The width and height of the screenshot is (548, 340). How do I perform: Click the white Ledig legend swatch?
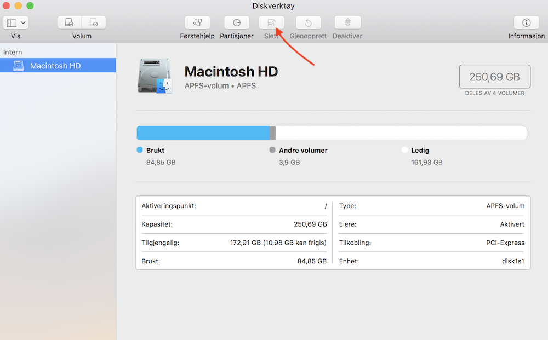[x=404, y=150]
